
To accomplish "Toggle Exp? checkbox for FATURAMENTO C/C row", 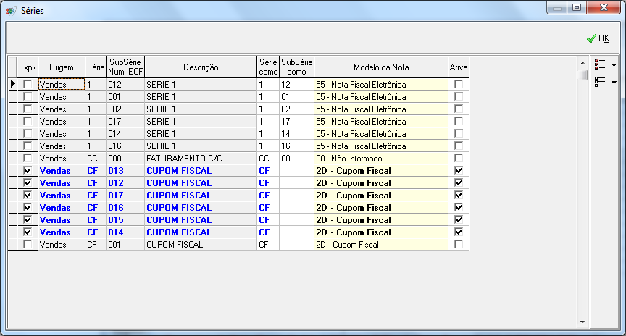I will [x=28, y=158].
